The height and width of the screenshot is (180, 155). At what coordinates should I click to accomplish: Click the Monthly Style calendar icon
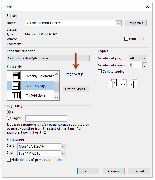(x=16, y=85)
